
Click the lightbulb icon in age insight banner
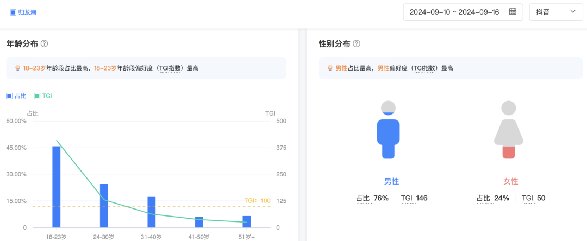point(17,68)
